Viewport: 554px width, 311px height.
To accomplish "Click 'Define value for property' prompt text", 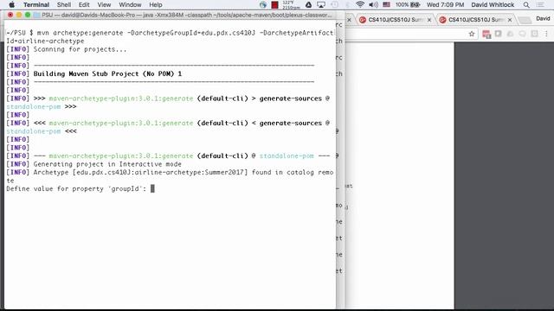I will click(x=76, y=188).
